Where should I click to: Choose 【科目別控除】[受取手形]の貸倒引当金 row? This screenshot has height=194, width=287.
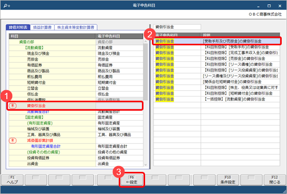click(216, 47)
